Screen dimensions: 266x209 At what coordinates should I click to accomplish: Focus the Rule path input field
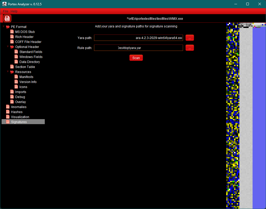[x=139, y=48]
